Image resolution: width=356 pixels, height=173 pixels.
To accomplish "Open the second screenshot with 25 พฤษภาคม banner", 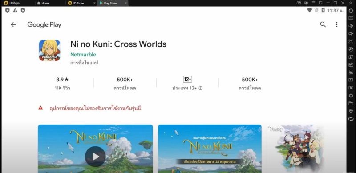I will [210, 149].
